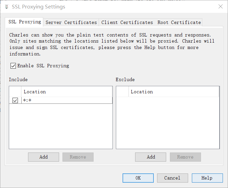Confirm settings with the OK button
This screenshot has width=228, height=188.
coord(138,178)
